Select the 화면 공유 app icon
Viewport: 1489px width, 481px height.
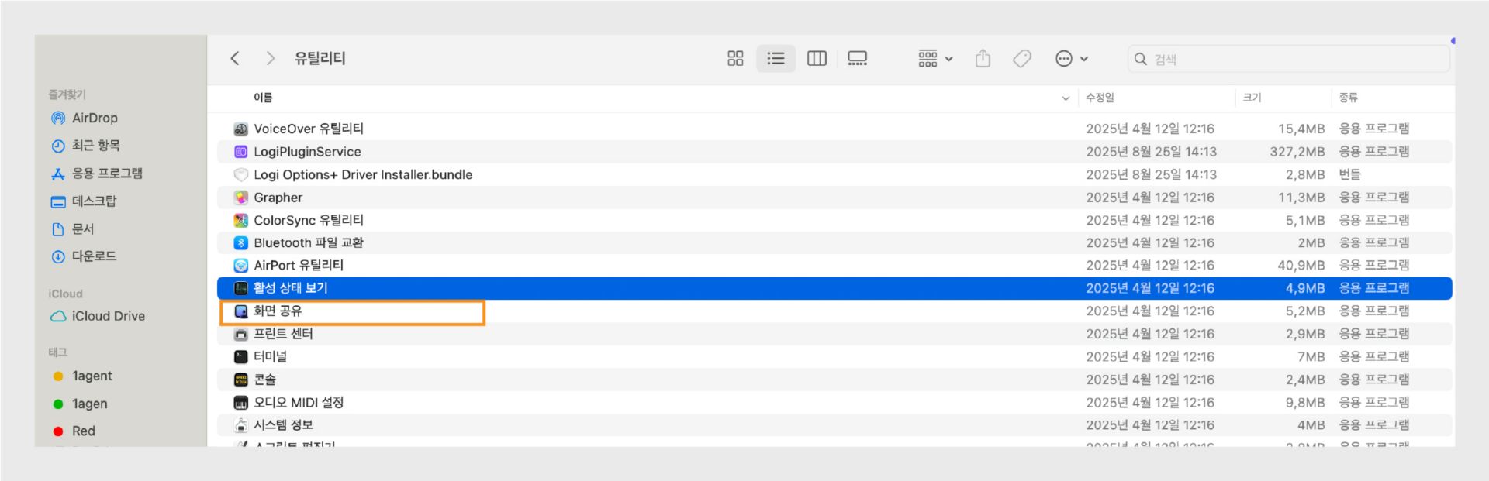point(241,311)
